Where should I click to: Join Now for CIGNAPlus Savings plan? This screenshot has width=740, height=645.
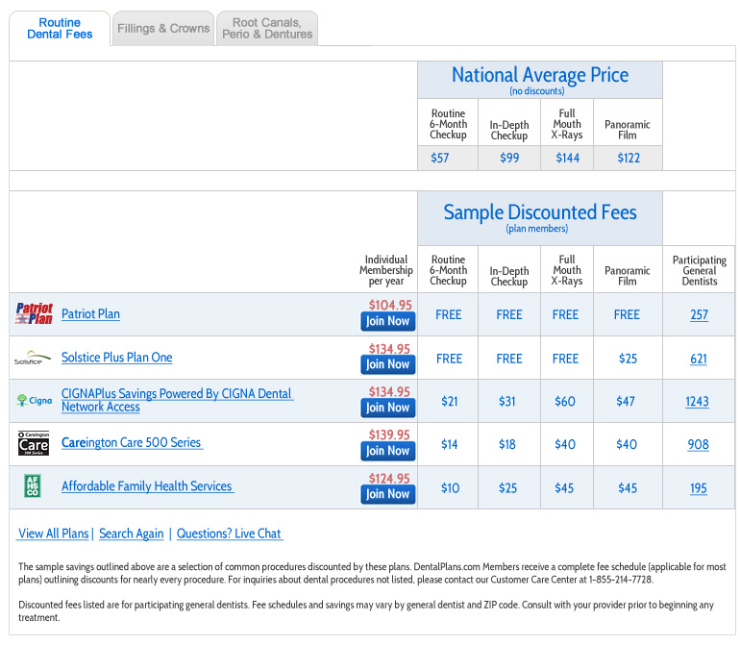coord(388,408)
